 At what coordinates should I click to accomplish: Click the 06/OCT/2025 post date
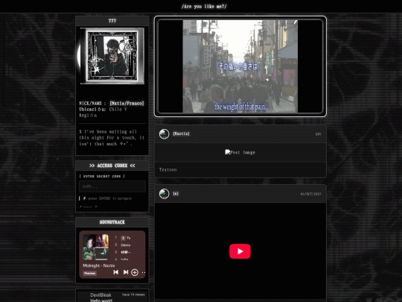click(310, 194)
